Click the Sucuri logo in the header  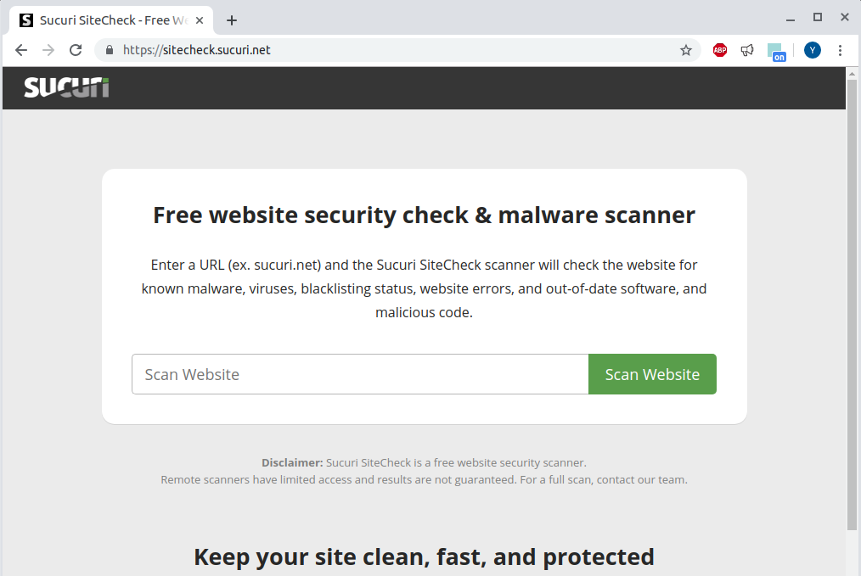click(65, 87)
